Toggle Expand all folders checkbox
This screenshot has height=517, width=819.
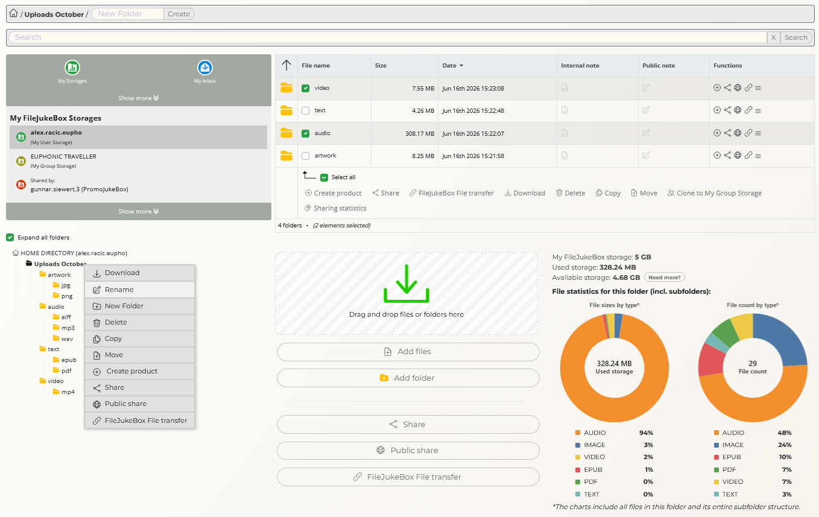coord(10,237)
